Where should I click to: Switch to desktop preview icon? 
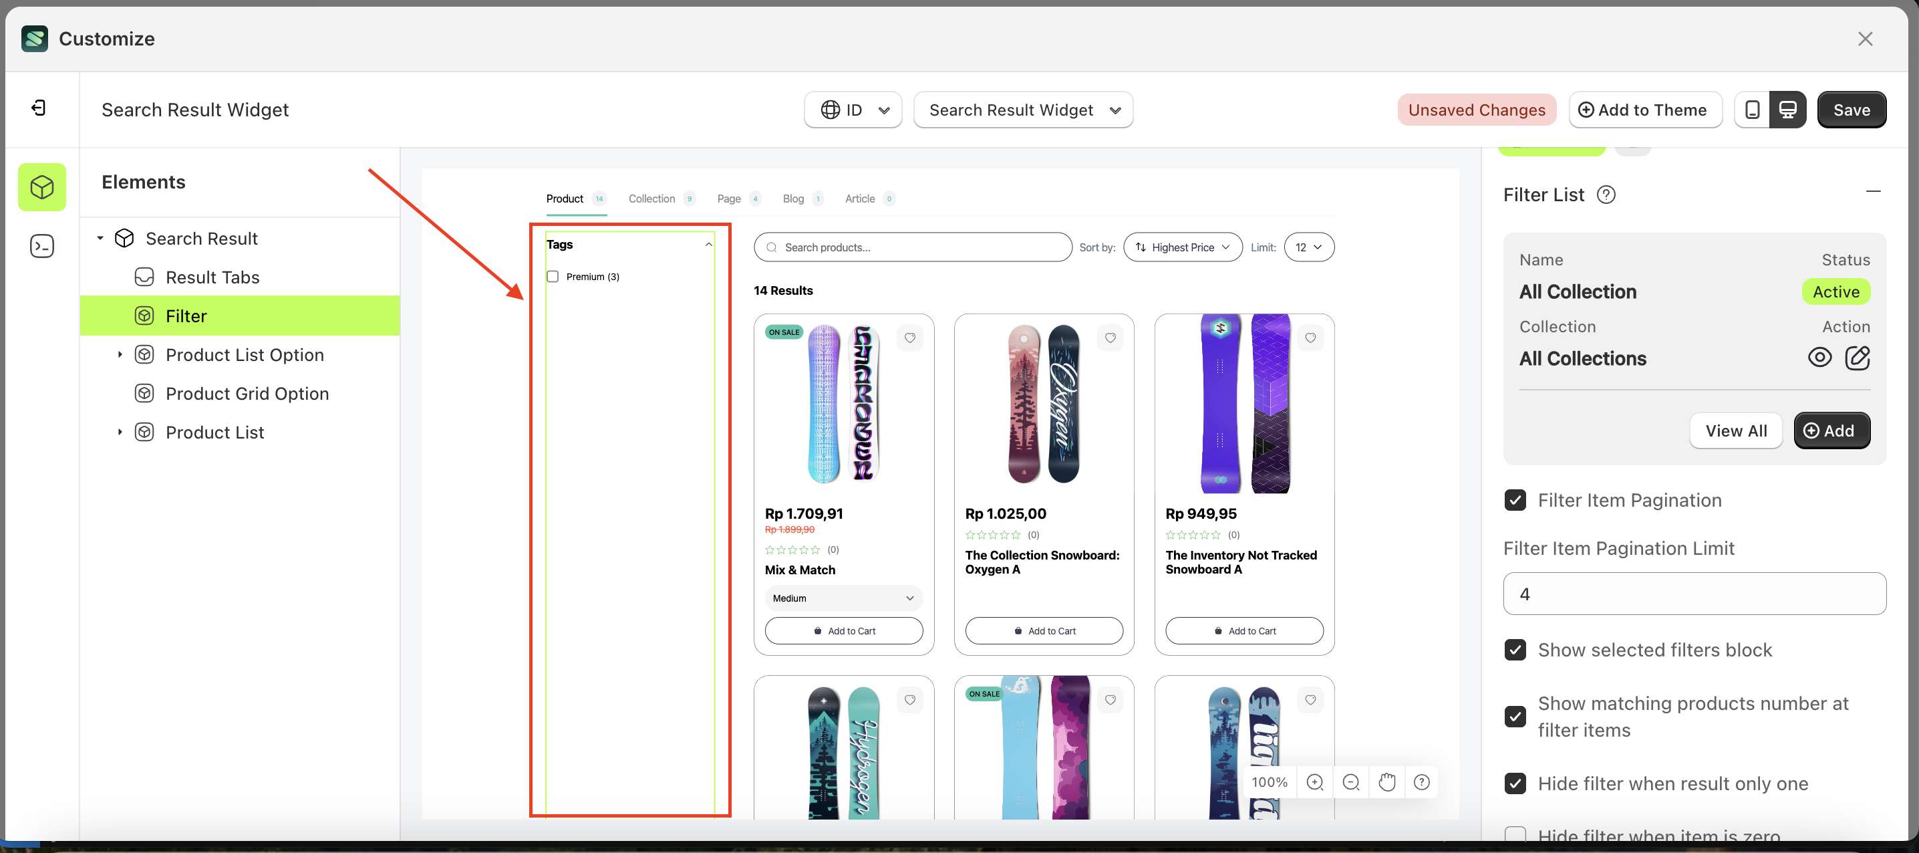click(1788, 110)
